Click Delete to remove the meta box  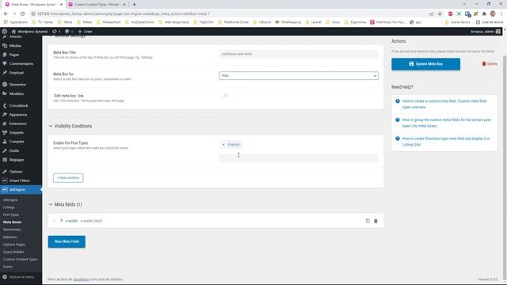(x=490, y=64)
